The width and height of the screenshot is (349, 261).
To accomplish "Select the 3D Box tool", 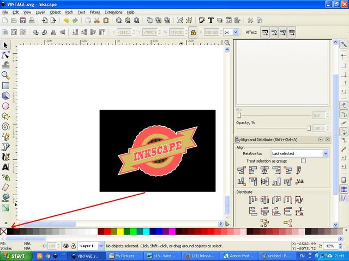I will point(5,96).
